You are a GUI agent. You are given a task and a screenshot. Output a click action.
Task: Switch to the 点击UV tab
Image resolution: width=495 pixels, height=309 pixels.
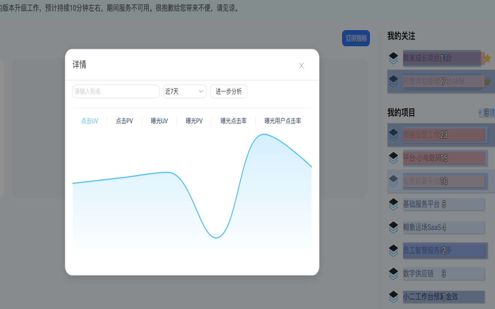(89, 121)
